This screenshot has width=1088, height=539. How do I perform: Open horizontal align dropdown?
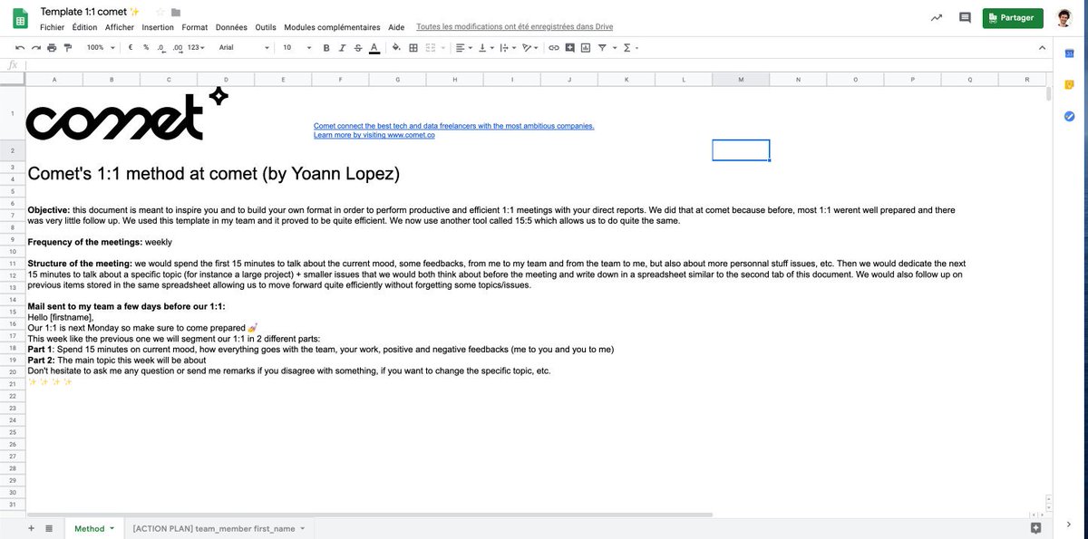463,48
